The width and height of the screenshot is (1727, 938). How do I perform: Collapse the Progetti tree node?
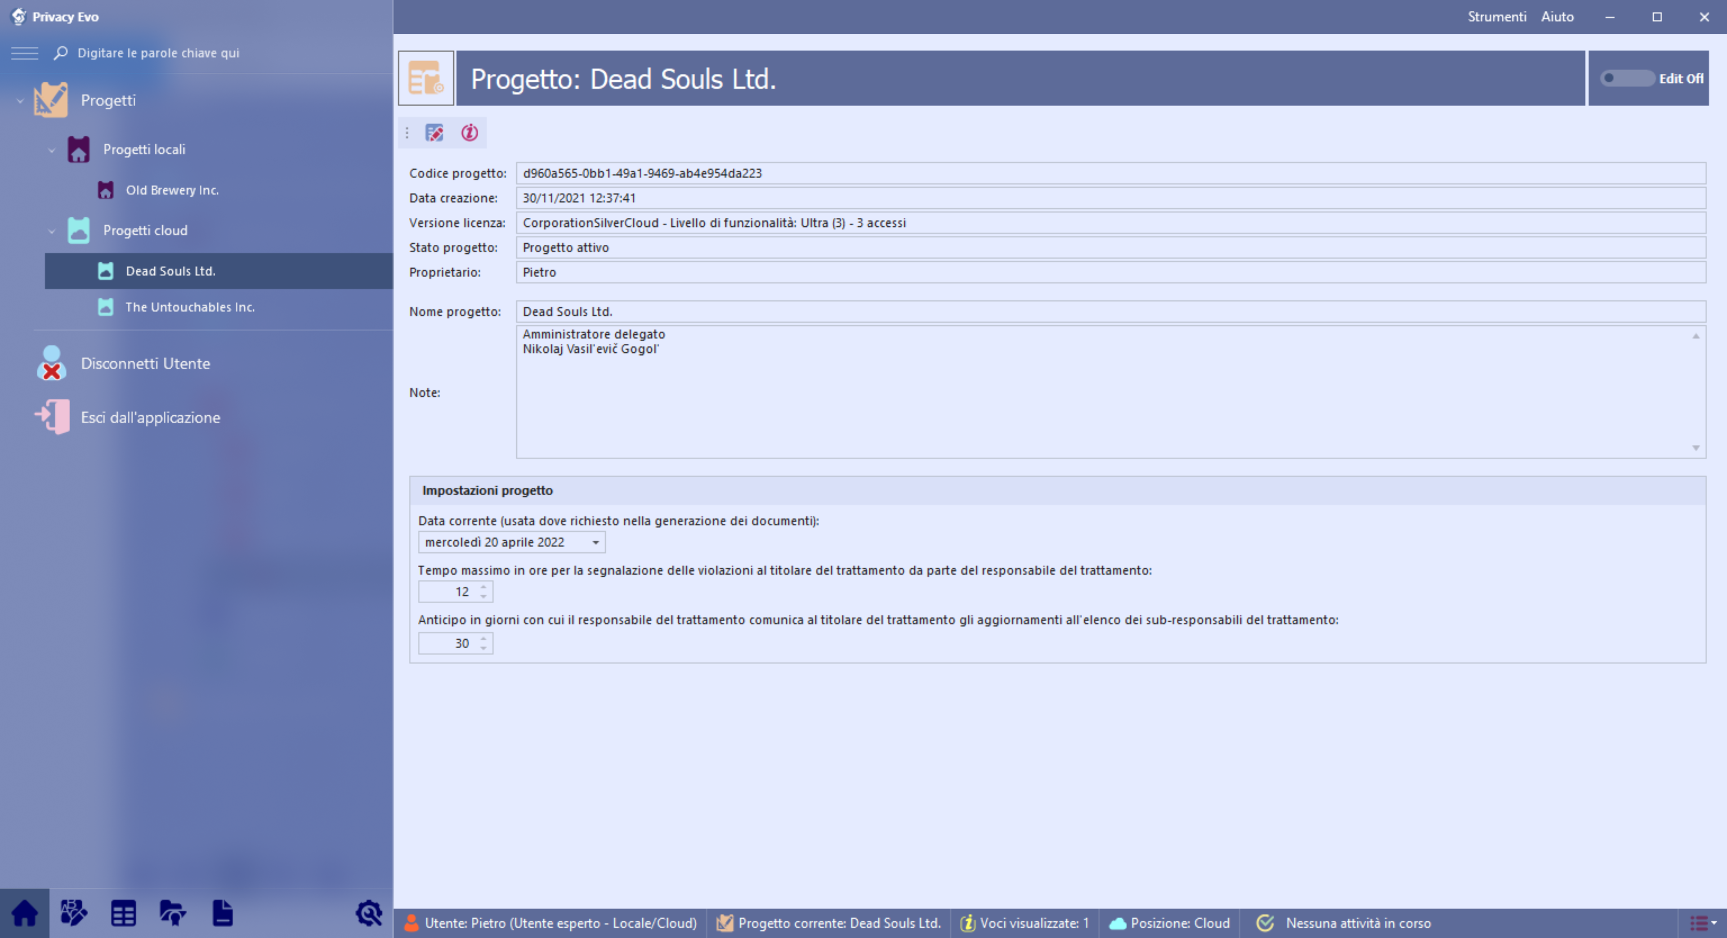[20, 101]
